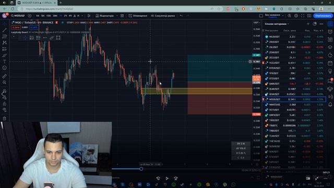The height and width of the screenshot is (188, 334).
Task: Open Симулятор рынка replay mode
Action: 163,16
